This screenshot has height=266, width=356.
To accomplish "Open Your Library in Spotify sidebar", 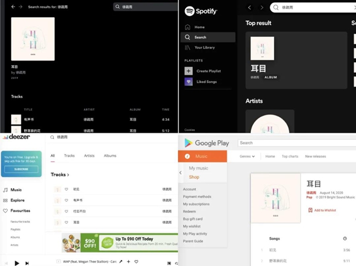I will point(204,47).
